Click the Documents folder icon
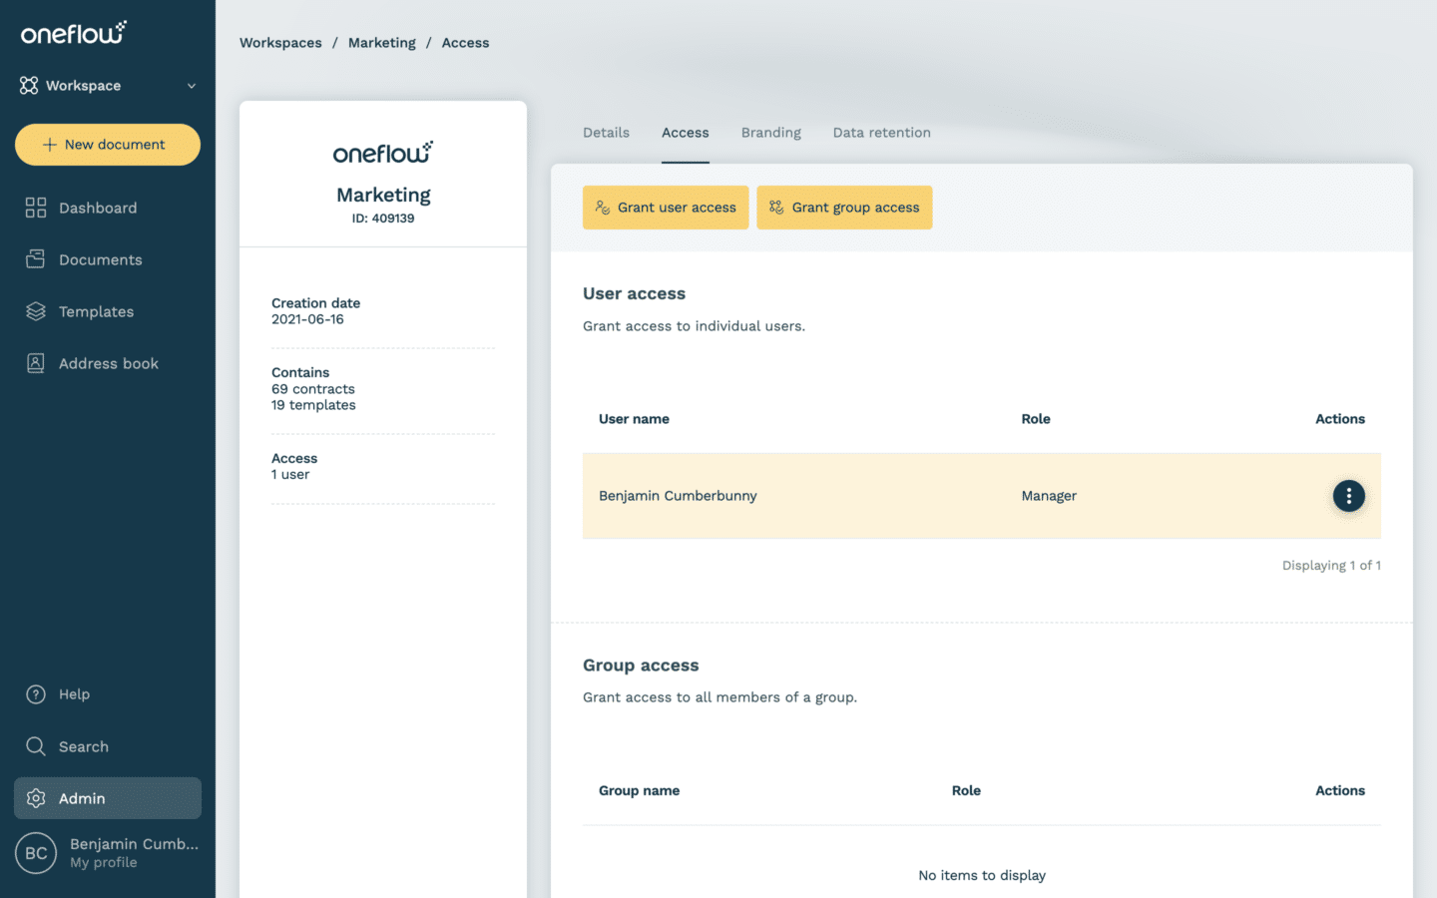 pos(36,259)
